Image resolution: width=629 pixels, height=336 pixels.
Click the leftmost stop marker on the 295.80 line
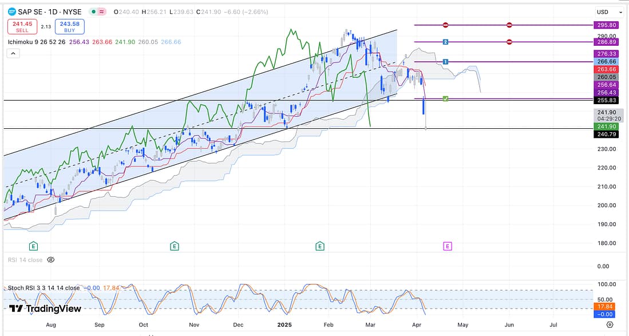[x=445, y=25]
